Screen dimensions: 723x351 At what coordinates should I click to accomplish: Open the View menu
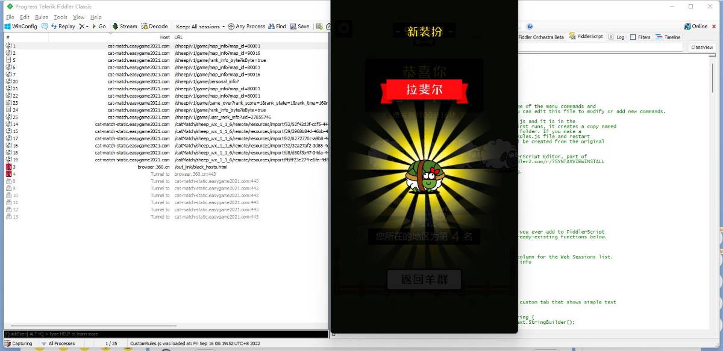[79, 17]
